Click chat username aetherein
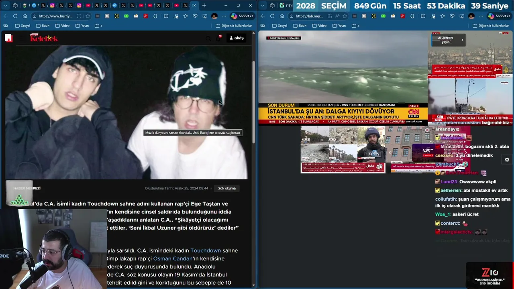514x289 pixels. tap(451, 190)
